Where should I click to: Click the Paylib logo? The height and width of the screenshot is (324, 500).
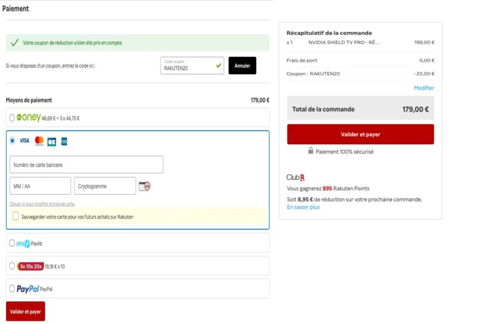pyautogui.click(x=23, y=244)
